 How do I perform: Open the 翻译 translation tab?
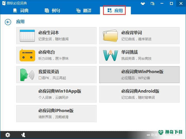(x=84, y=11)
